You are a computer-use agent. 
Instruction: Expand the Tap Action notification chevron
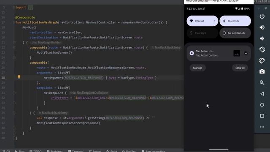pos(246,53)
